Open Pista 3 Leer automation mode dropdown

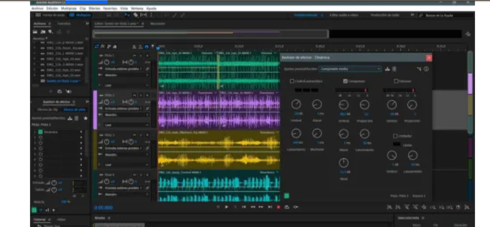127,165
